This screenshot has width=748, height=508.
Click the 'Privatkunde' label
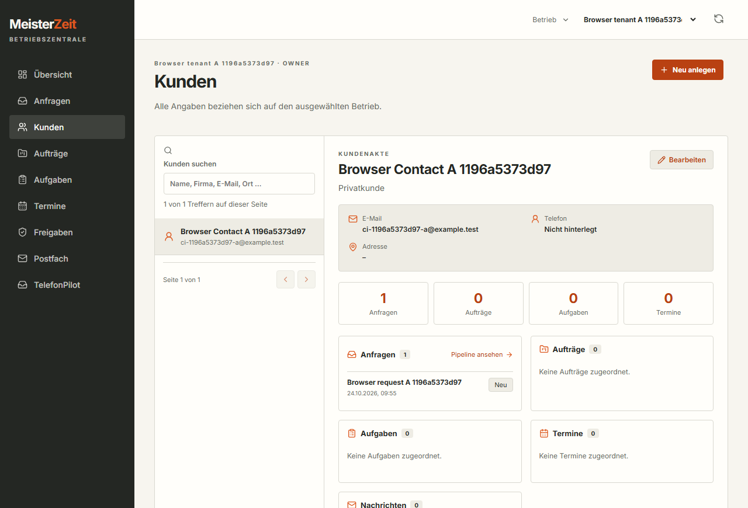361,188
